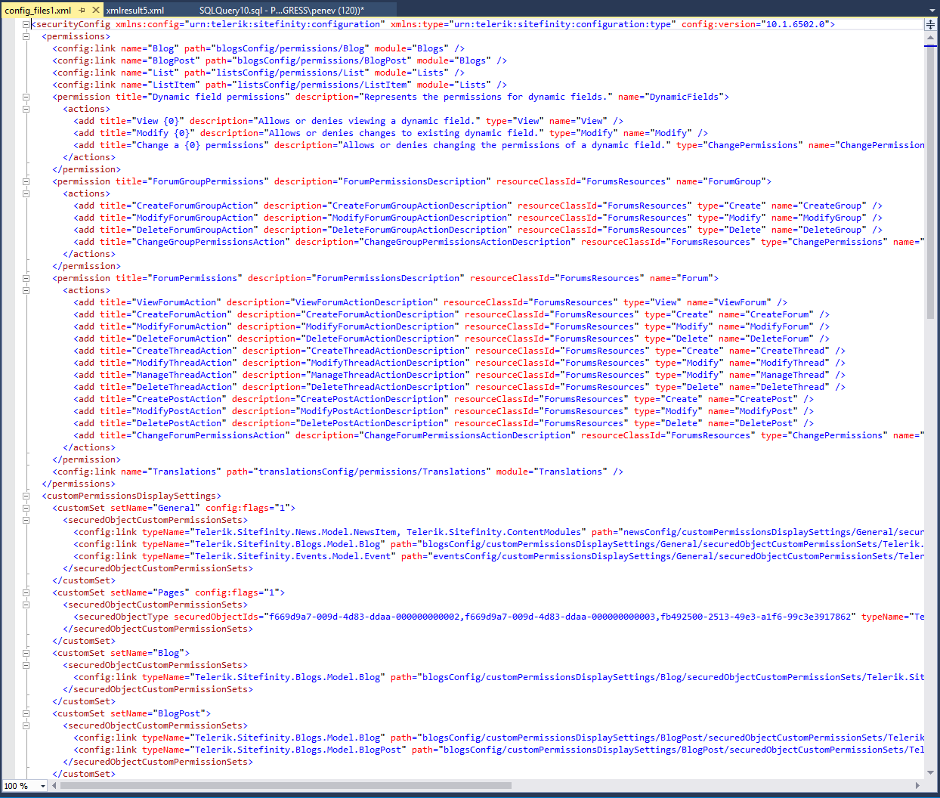Collapse the ForumPermissions permission node
The image size is (940, 798).
26,278
